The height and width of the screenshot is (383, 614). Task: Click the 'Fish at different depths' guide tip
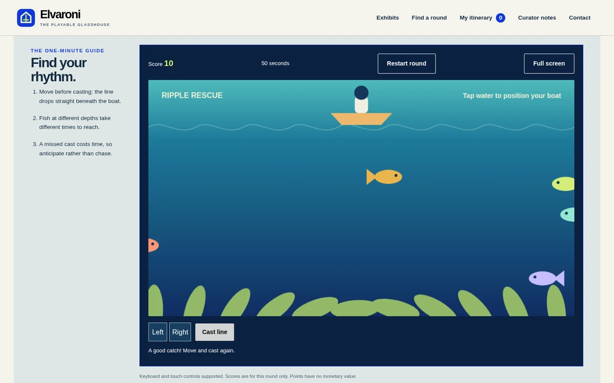point(75,123)
